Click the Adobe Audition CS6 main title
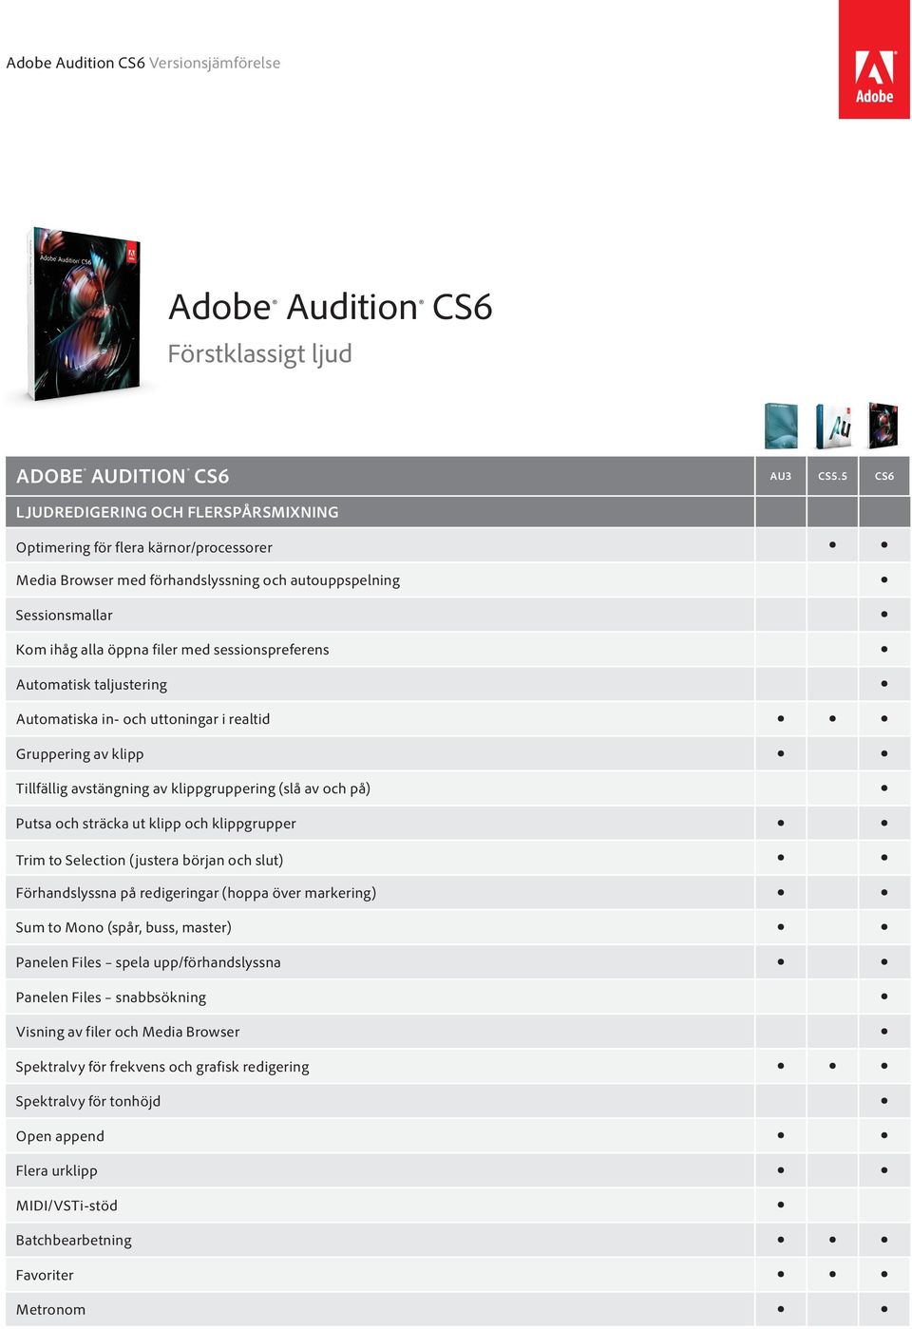The height and width of the screenshot is (1329, 912). (331, 307)
